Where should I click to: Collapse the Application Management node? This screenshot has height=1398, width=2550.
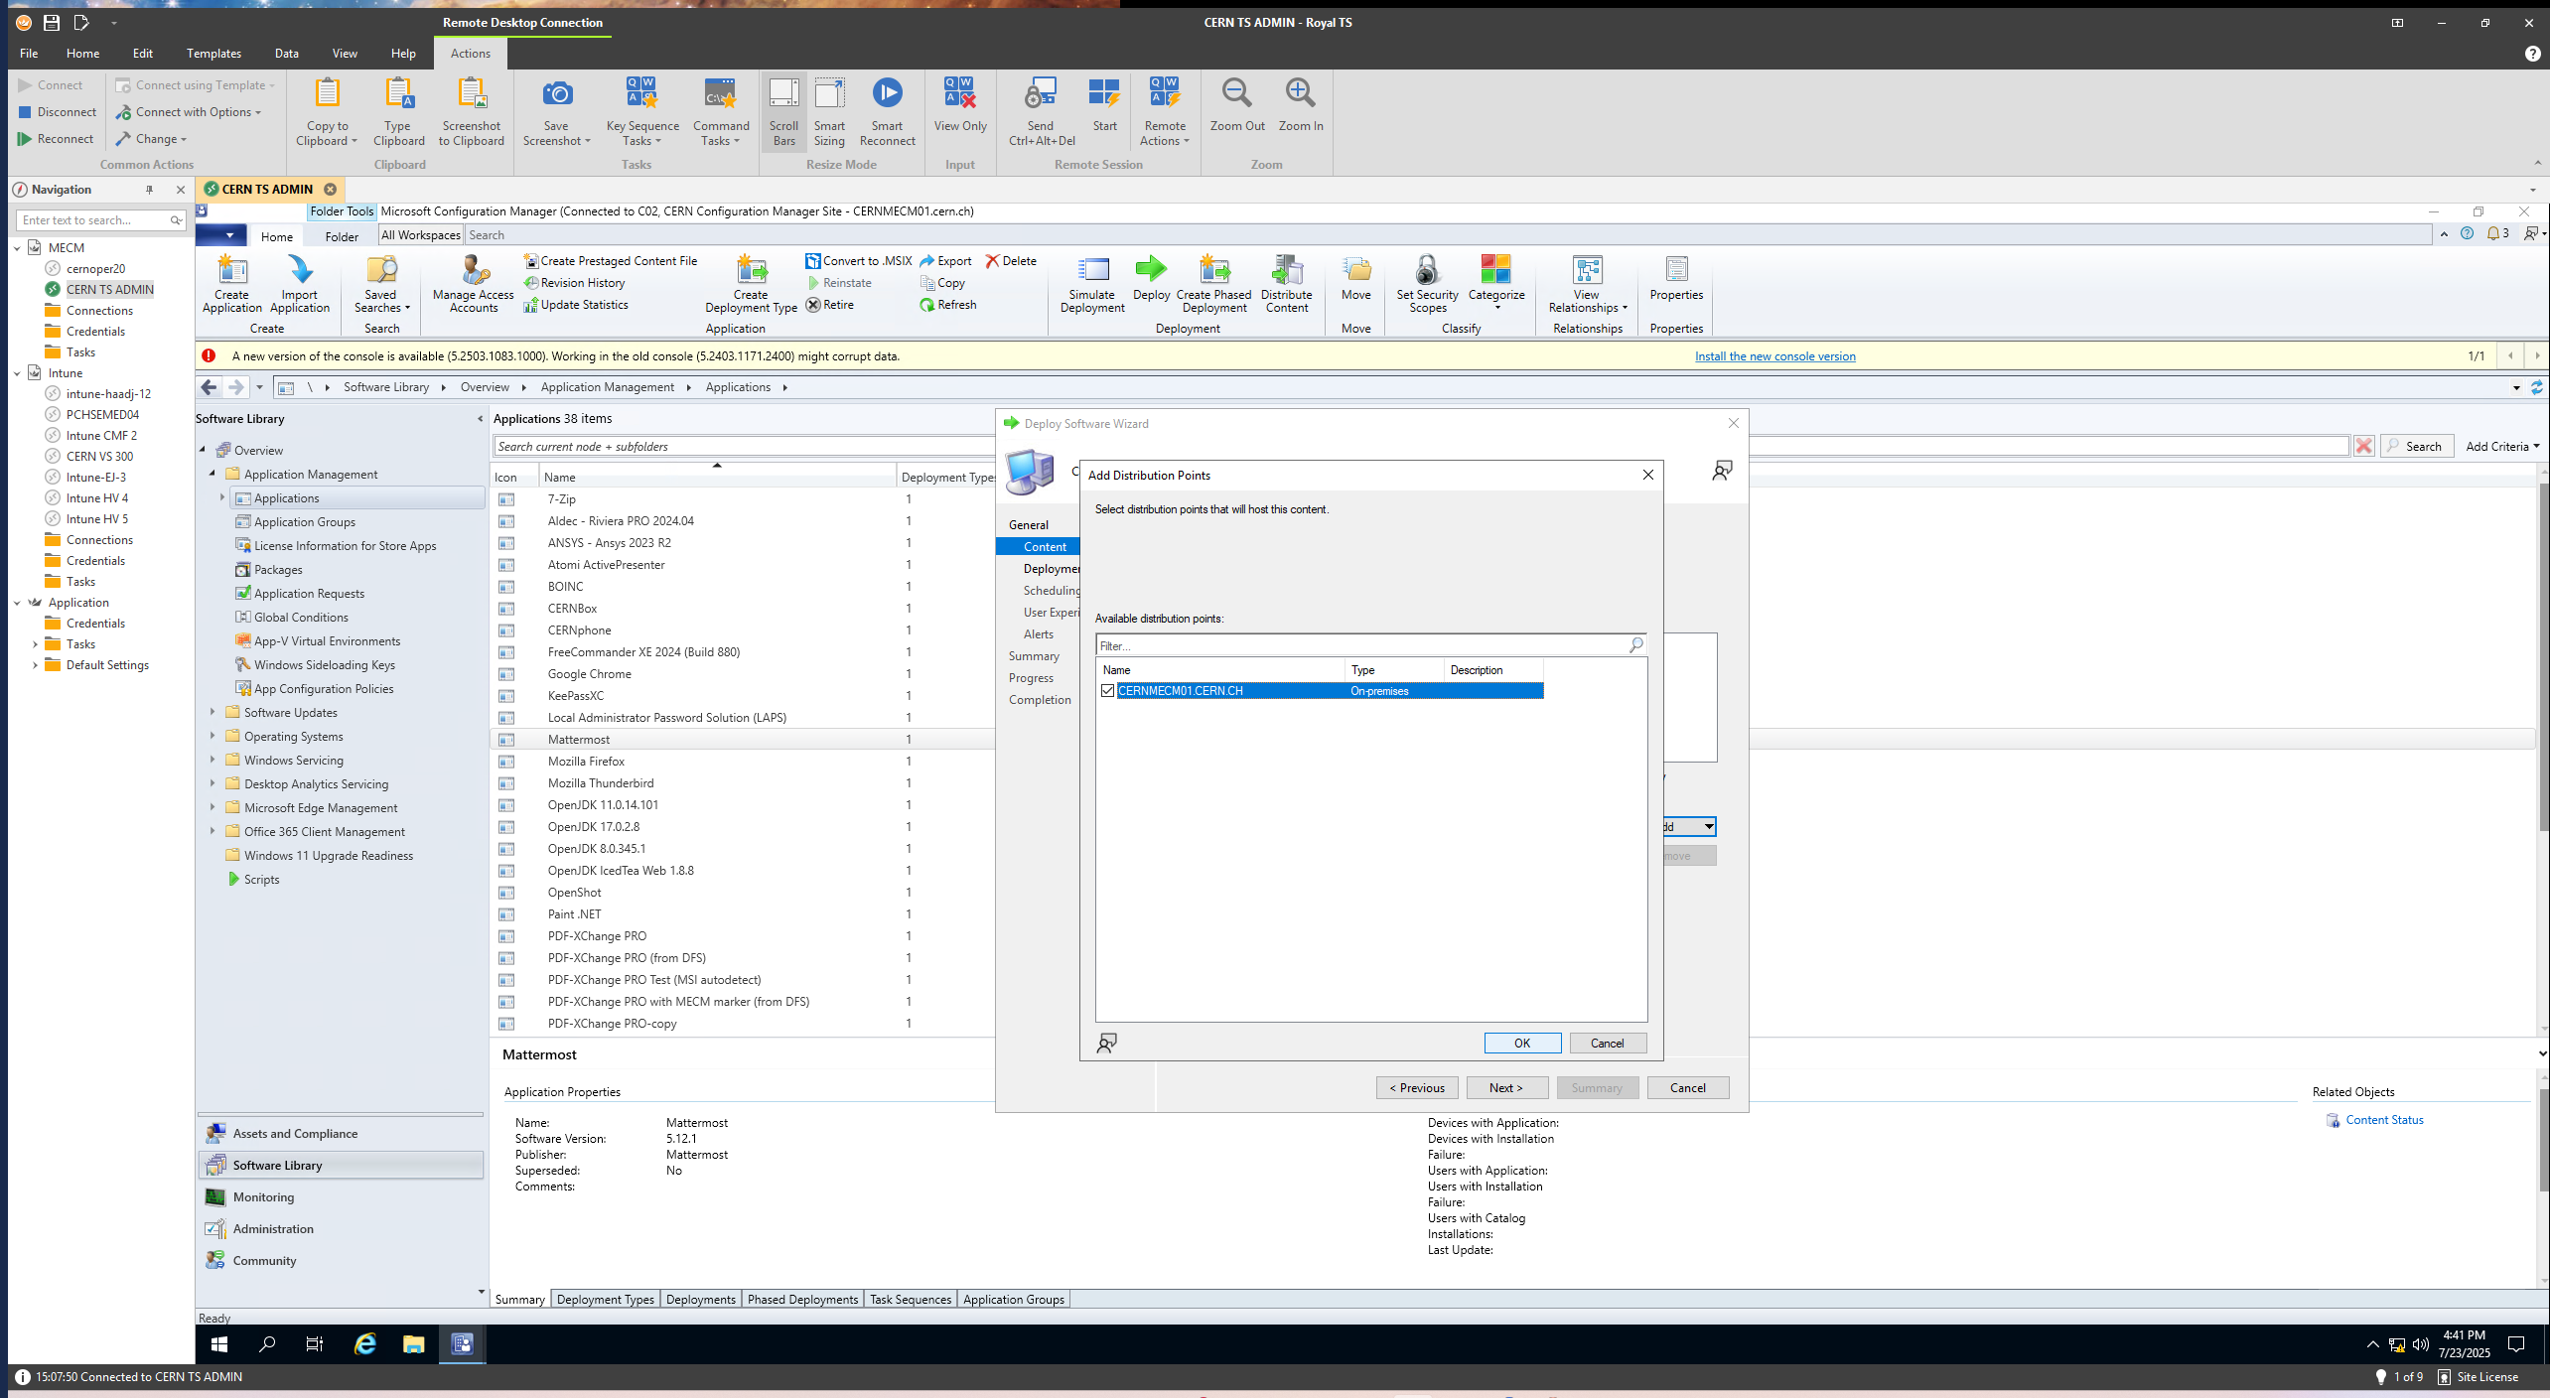pyautogui.click(x=212, y=474)
